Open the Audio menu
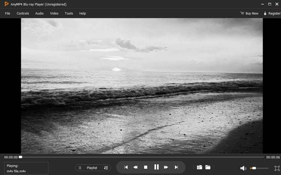This screenshot has width=281, height=175. click(x=39, y=13)
